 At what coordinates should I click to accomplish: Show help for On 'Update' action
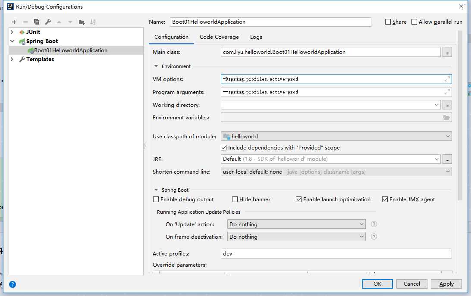pos(374,224)
